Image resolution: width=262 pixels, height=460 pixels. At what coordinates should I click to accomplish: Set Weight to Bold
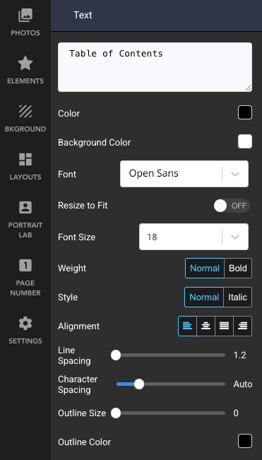point(238,268)
